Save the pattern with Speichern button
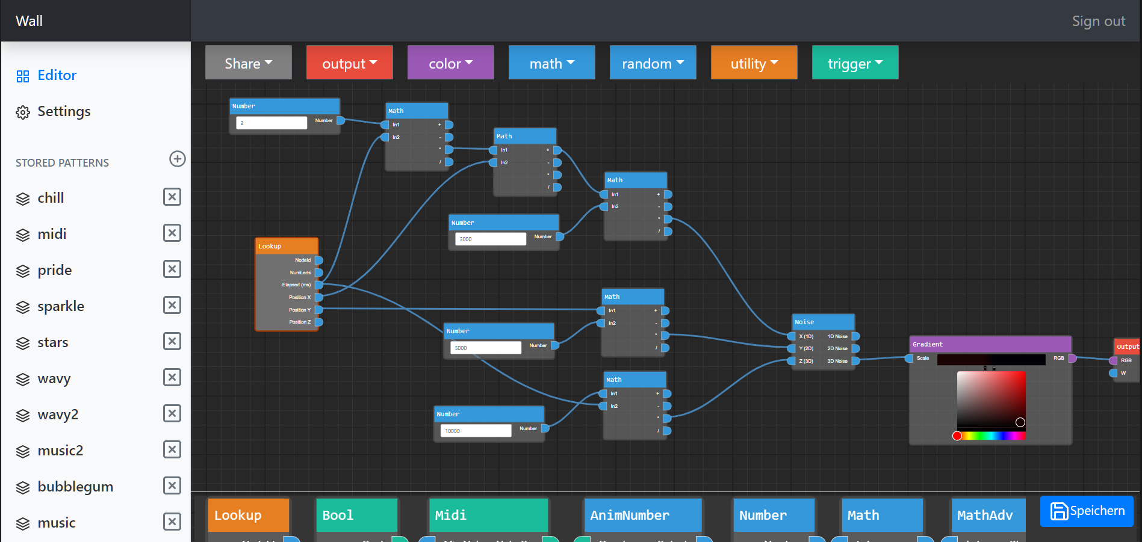Viewport: 1142px width, 542px height. tap(1087, 511)
